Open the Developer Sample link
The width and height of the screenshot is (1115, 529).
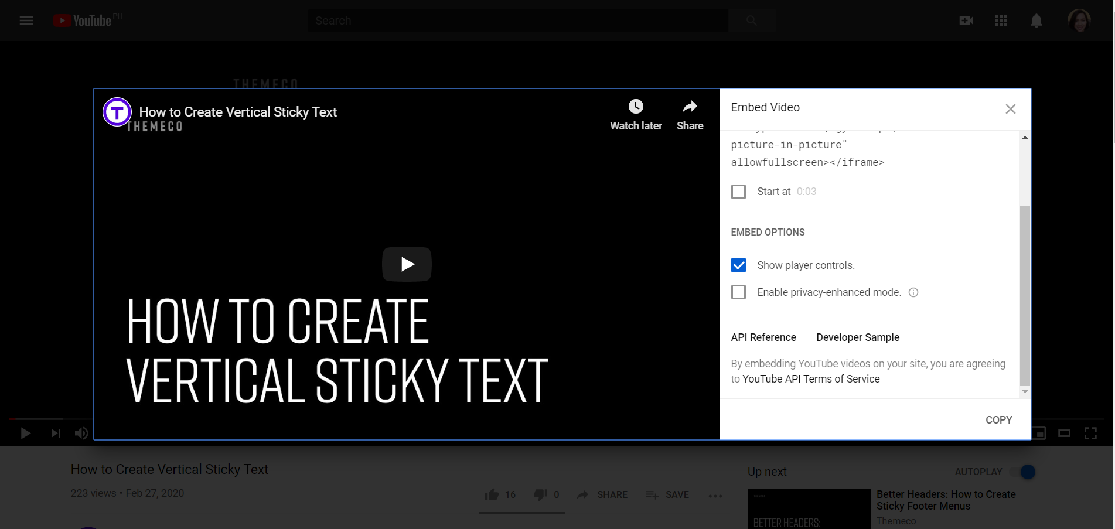tap(858, 337)
